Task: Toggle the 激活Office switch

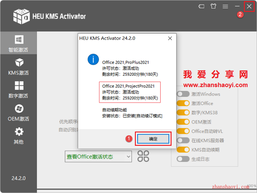Action: pos(183,103)
